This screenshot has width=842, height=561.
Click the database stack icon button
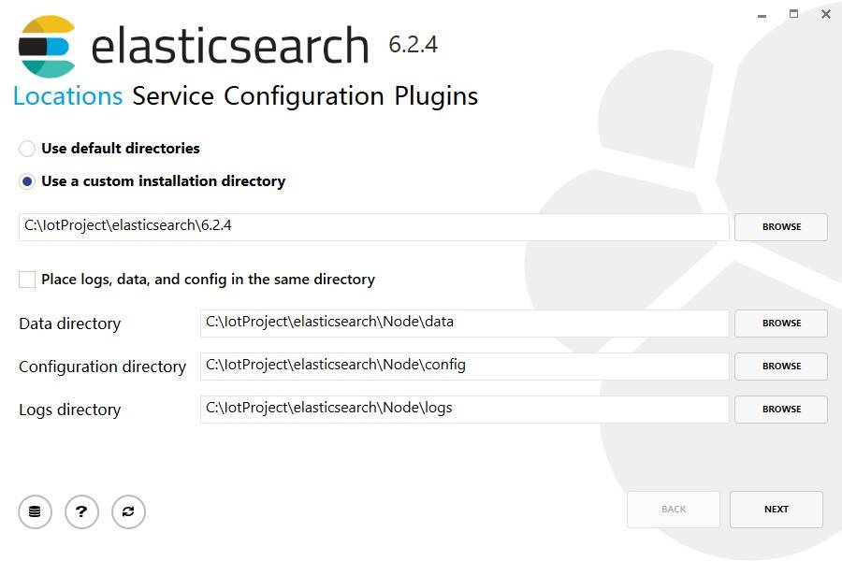[35, 511]
